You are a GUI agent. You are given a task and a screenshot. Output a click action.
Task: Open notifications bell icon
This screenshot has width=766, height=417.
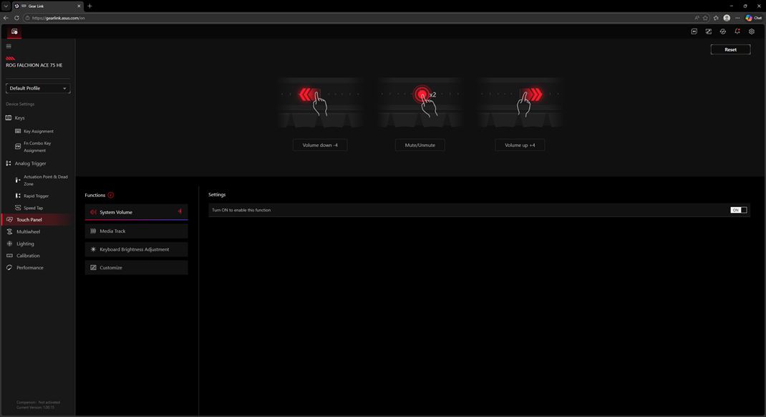click(737, 32)
